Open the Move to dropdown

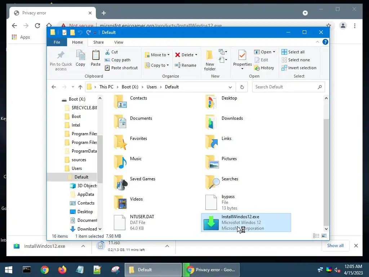(x=157, y=55)
